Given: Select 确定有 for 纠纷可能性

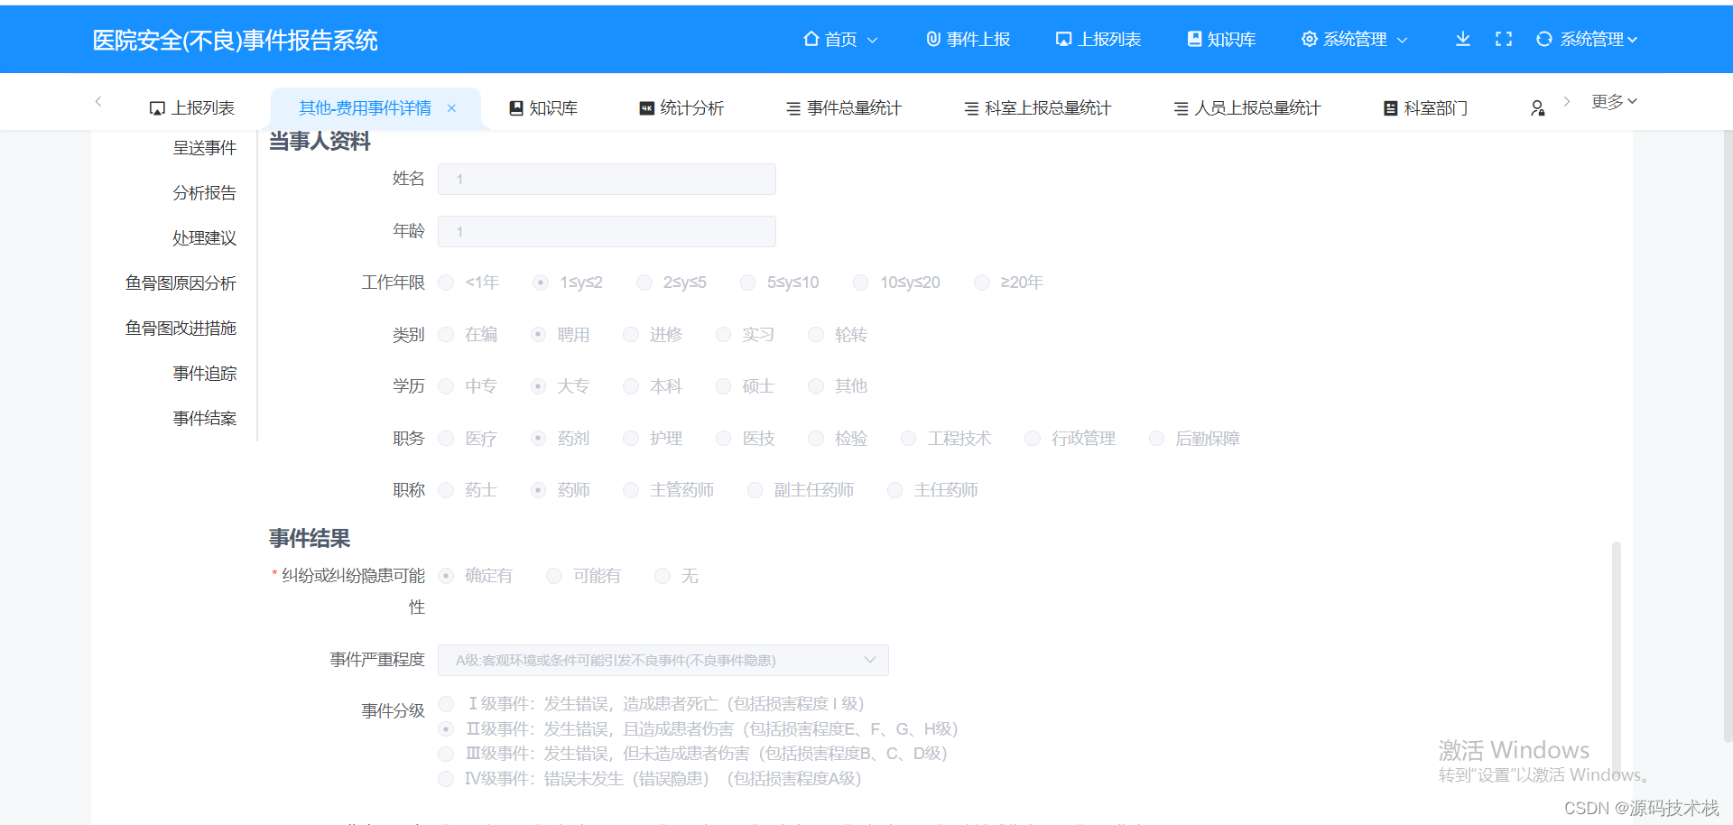Looking at the screenshot, I should [x=446, y=576].
